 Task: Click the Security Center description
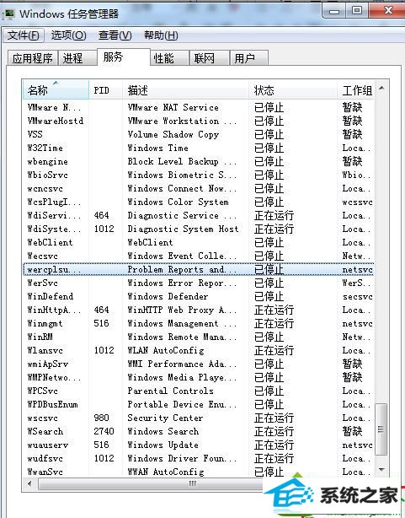point(165,418)
